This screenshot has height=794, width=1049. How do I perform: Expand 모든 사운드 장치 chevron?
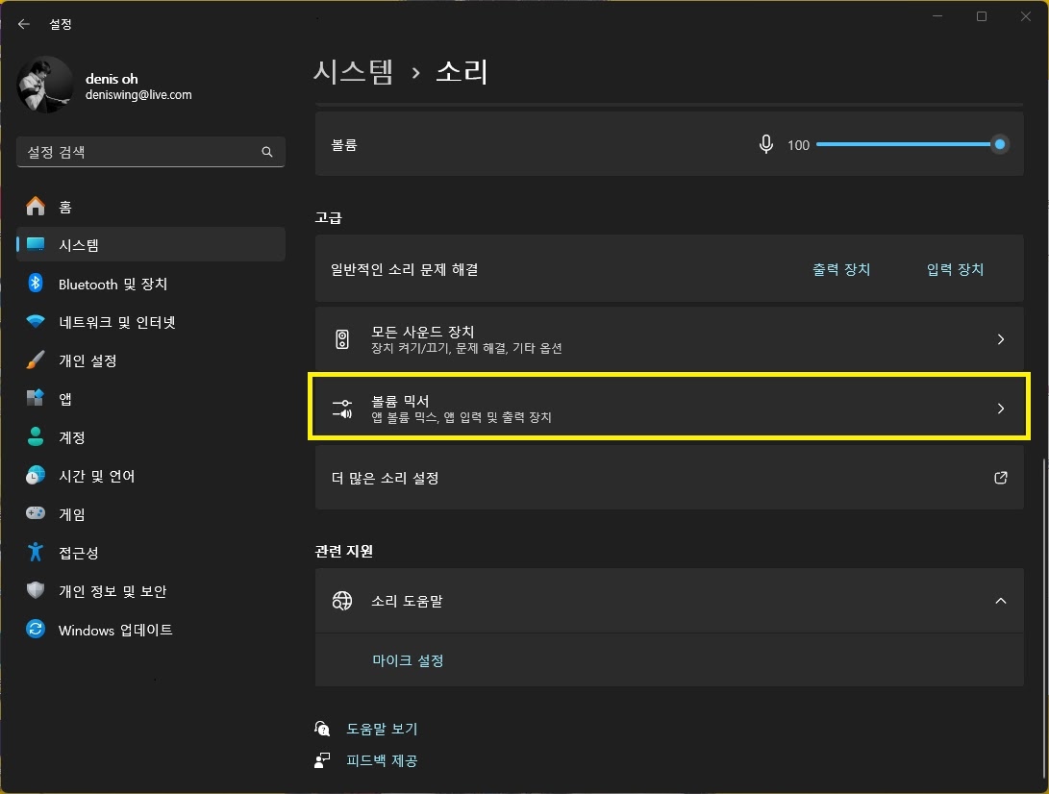point(1001,339)
